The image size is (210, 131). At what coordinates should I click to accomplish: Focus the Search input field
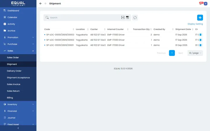[85, 18]
